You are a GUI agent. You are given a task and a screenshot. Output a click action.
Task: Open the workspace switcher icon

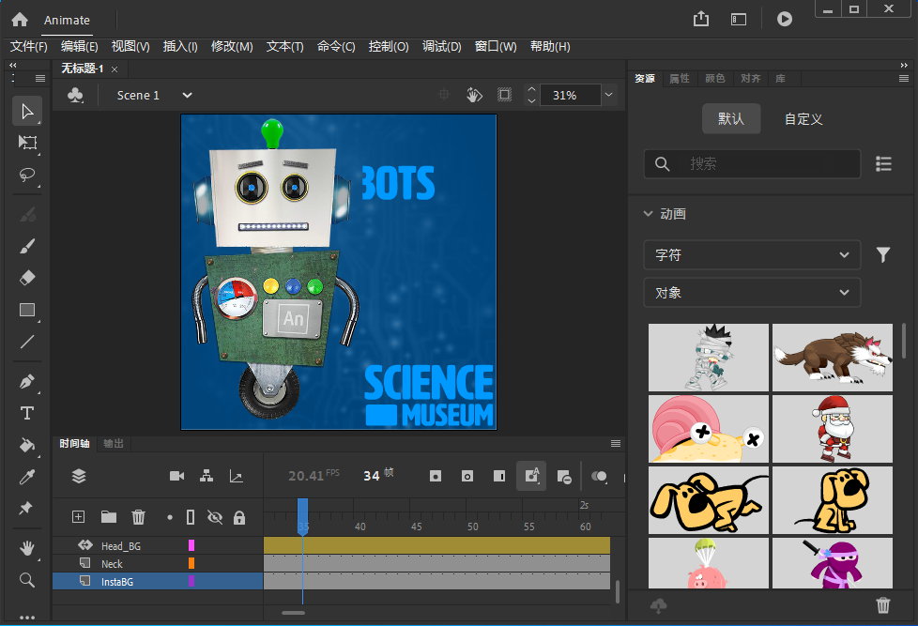coord(739,20)
